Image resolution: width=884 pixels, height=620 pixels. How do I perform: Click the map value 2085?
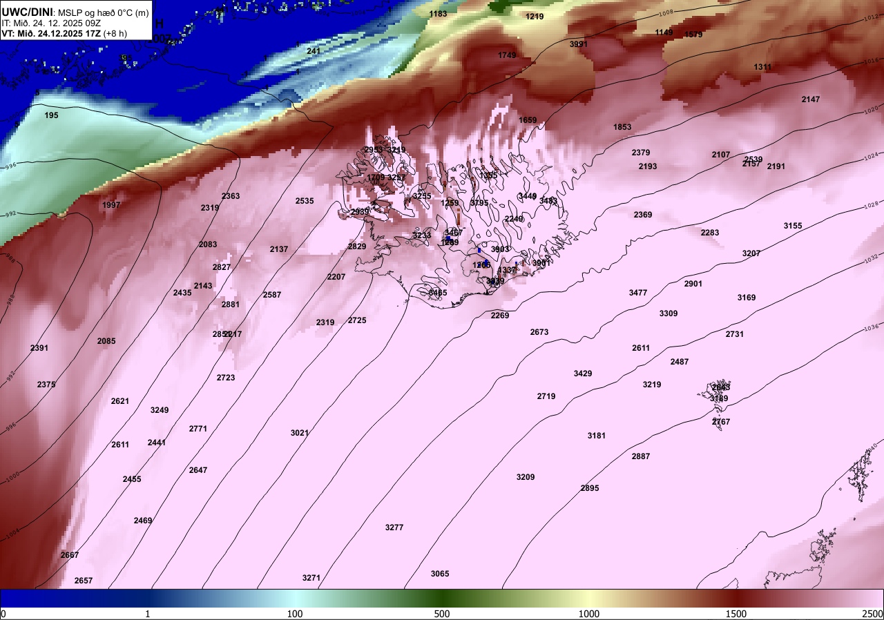pyautogui.click(x=106, y=341)
